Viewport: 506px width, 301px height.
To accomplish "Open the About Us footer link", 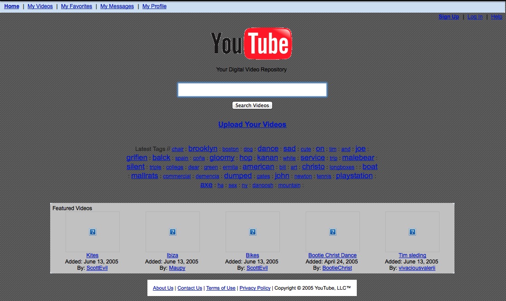I will 163,288.
